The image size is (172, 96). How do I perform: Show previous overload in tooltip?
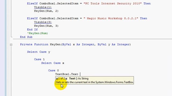(57, 79)
